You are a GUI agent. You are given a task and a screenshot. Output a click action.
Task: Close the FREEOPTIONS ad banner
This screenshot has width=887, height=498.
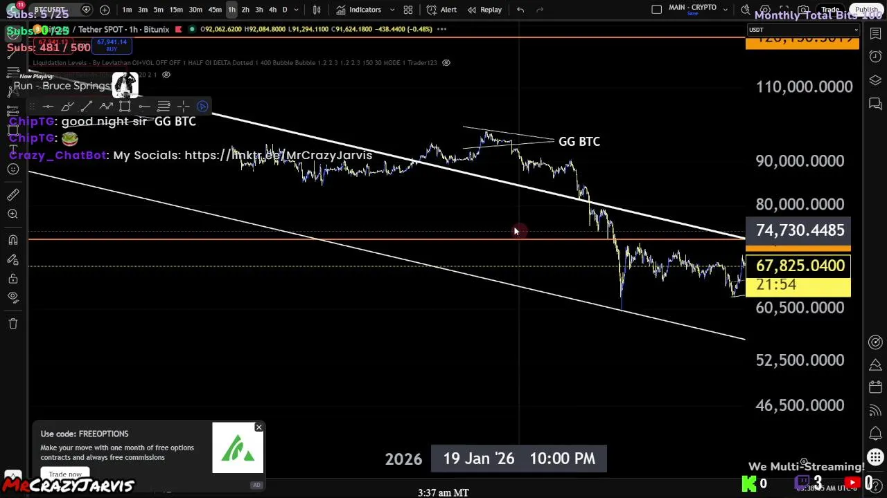coord(258,427)
